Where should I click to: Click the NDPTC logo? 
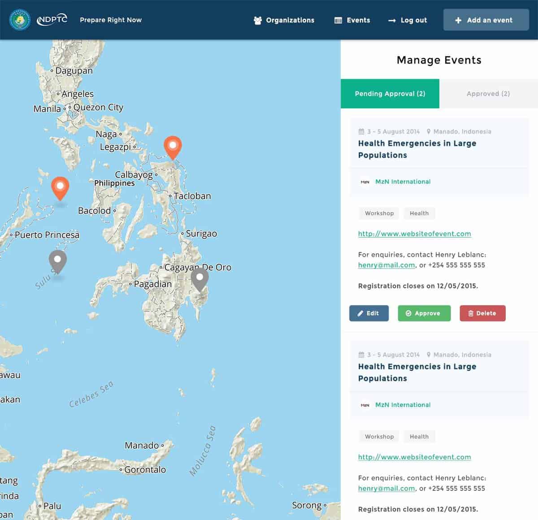(x=52, y=20)
